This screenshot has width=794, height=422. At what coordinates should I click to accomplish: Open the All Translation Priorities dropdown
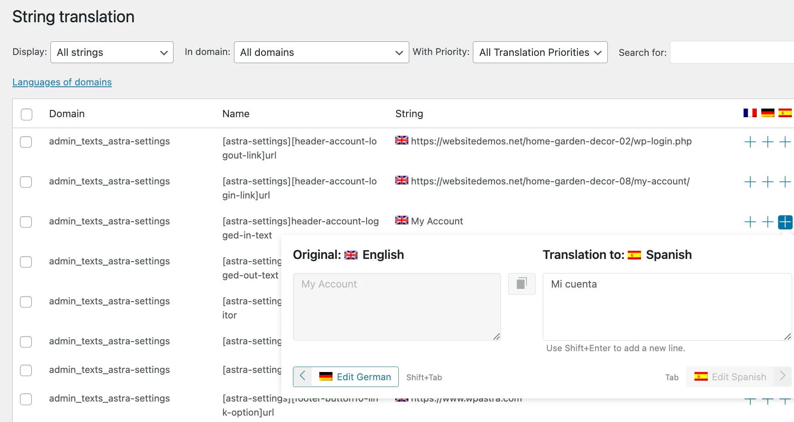point(540,52)
